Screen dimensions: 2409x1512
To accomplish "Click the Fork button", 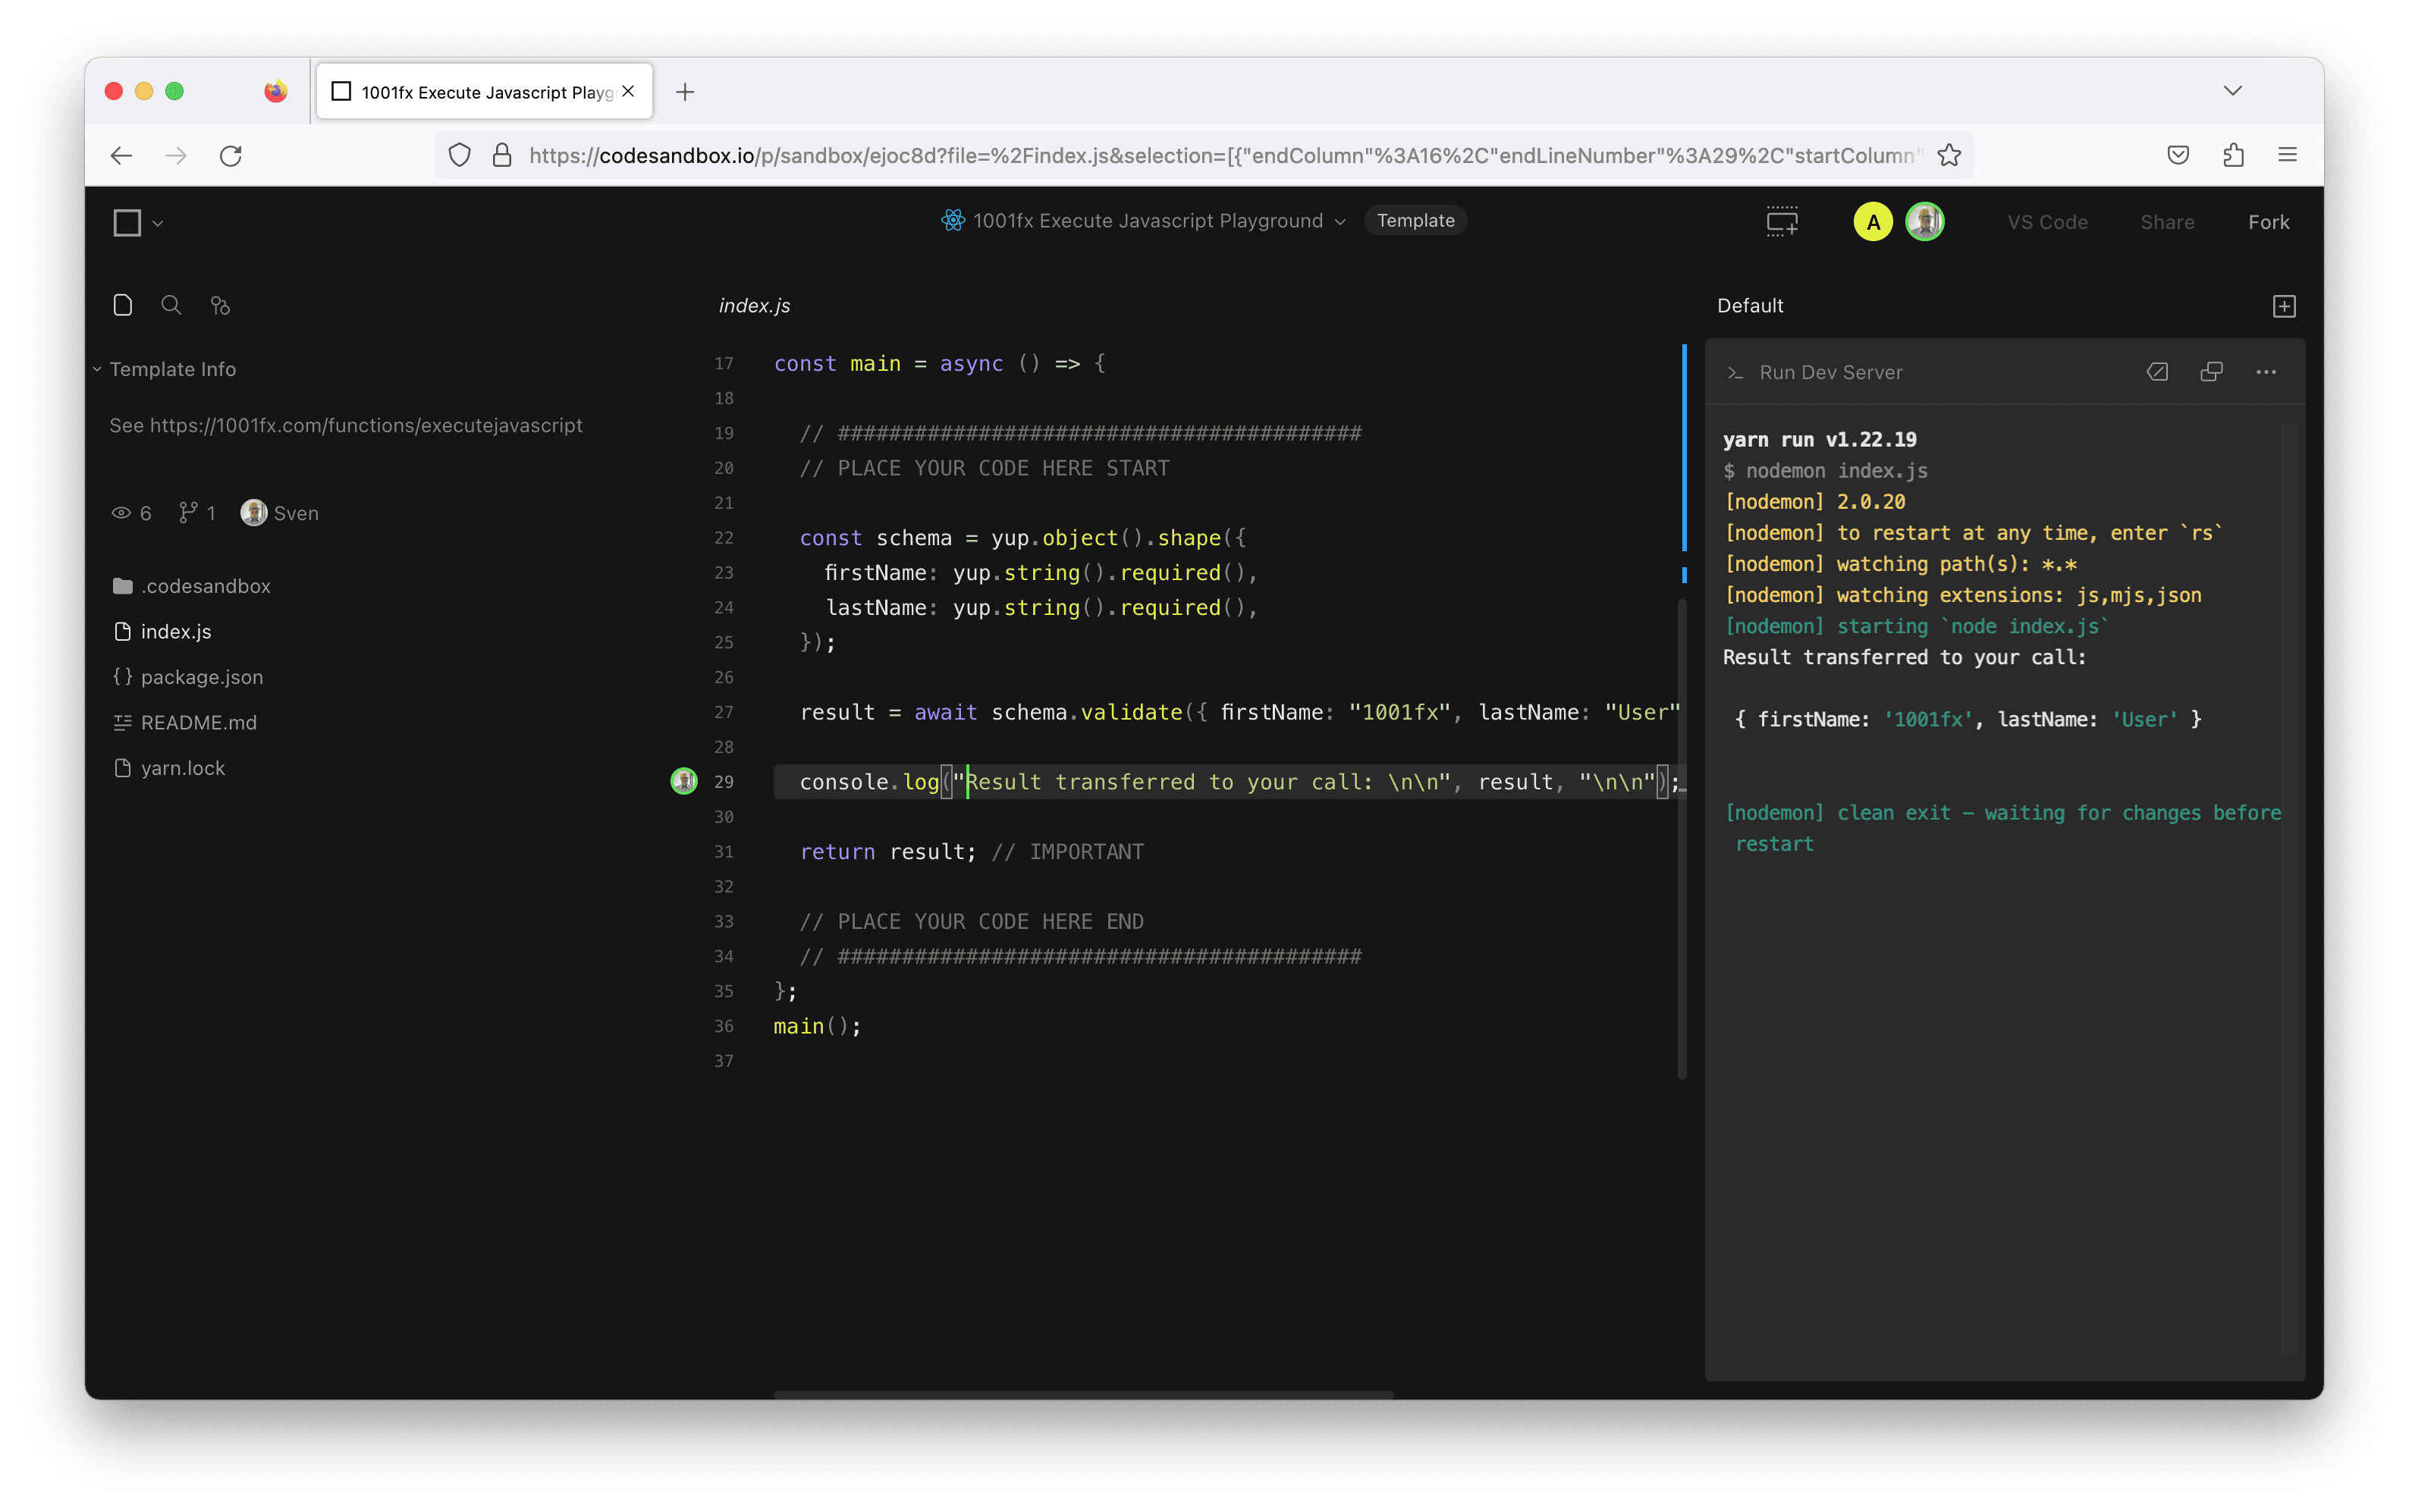I will 2268,222.
